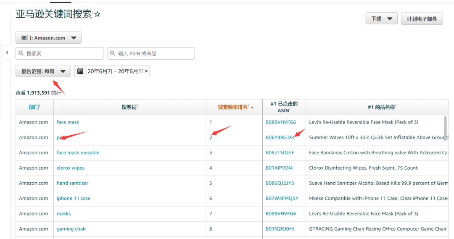Click the Schedule Email button
This screenshot has height=239, width=454.
click(422, 18)
